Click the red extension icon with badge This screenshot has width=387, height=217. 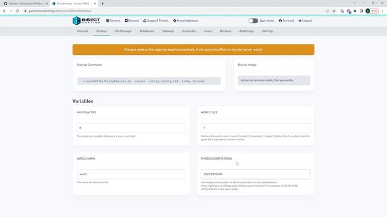349,11
